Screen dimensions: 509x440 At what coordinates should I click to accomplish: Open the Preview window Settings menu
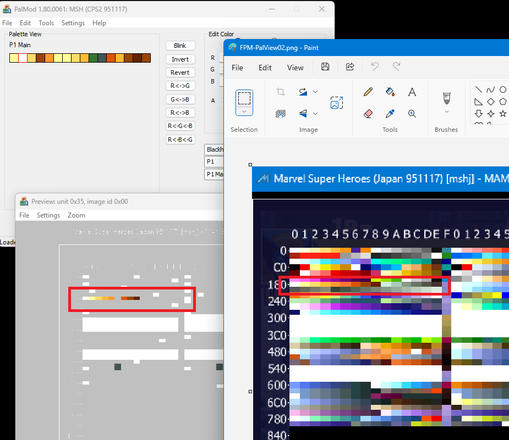pos(48,215)
